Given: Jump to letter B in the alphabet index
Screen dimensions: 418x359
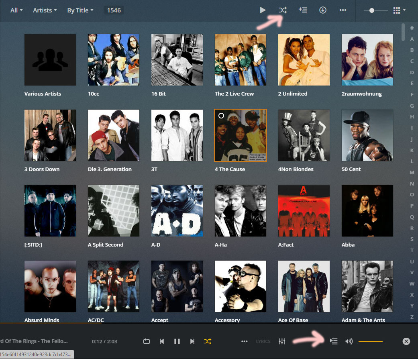Looking at the screenshot, I should (x=412, y=50).
